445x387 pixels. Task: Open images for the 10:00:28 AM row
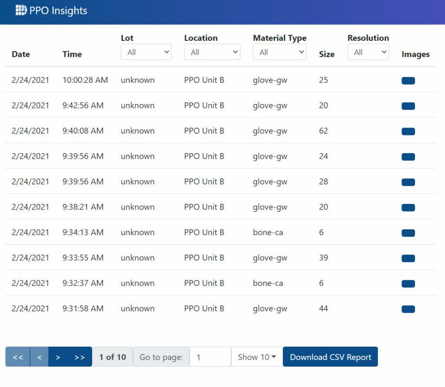[408, 81]
